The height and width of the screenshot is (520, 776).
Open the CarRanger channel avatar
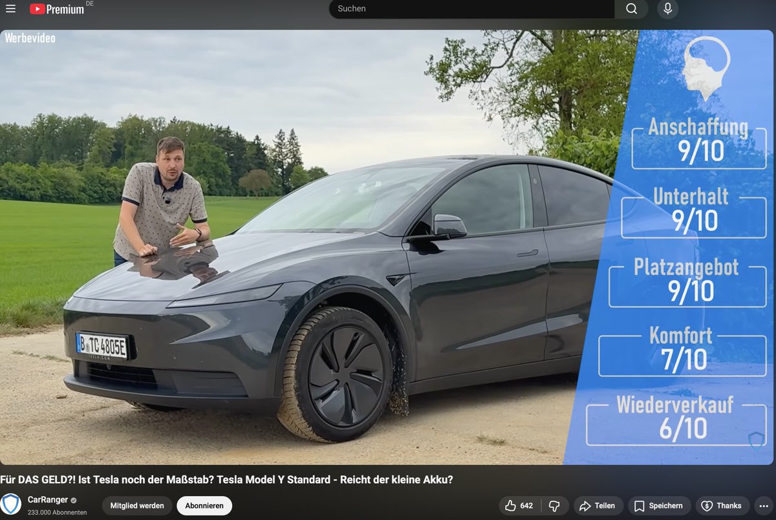pyautogui.click(x=11, y=504)
